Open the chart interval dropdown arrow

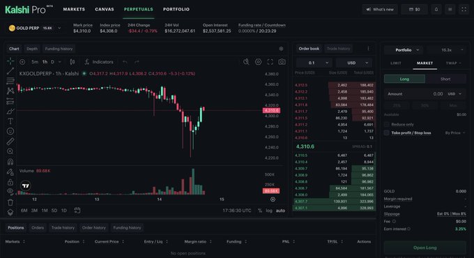click(x=59, y=61)
